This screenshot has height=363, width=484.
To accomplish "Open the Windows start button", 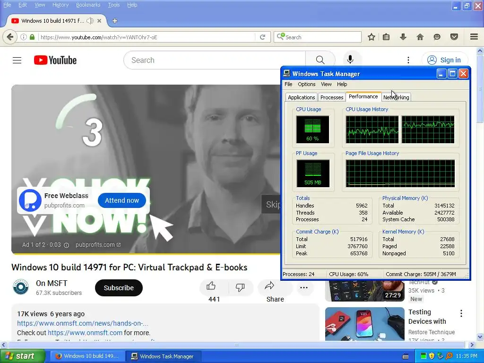I will click(x=22, y=356).
